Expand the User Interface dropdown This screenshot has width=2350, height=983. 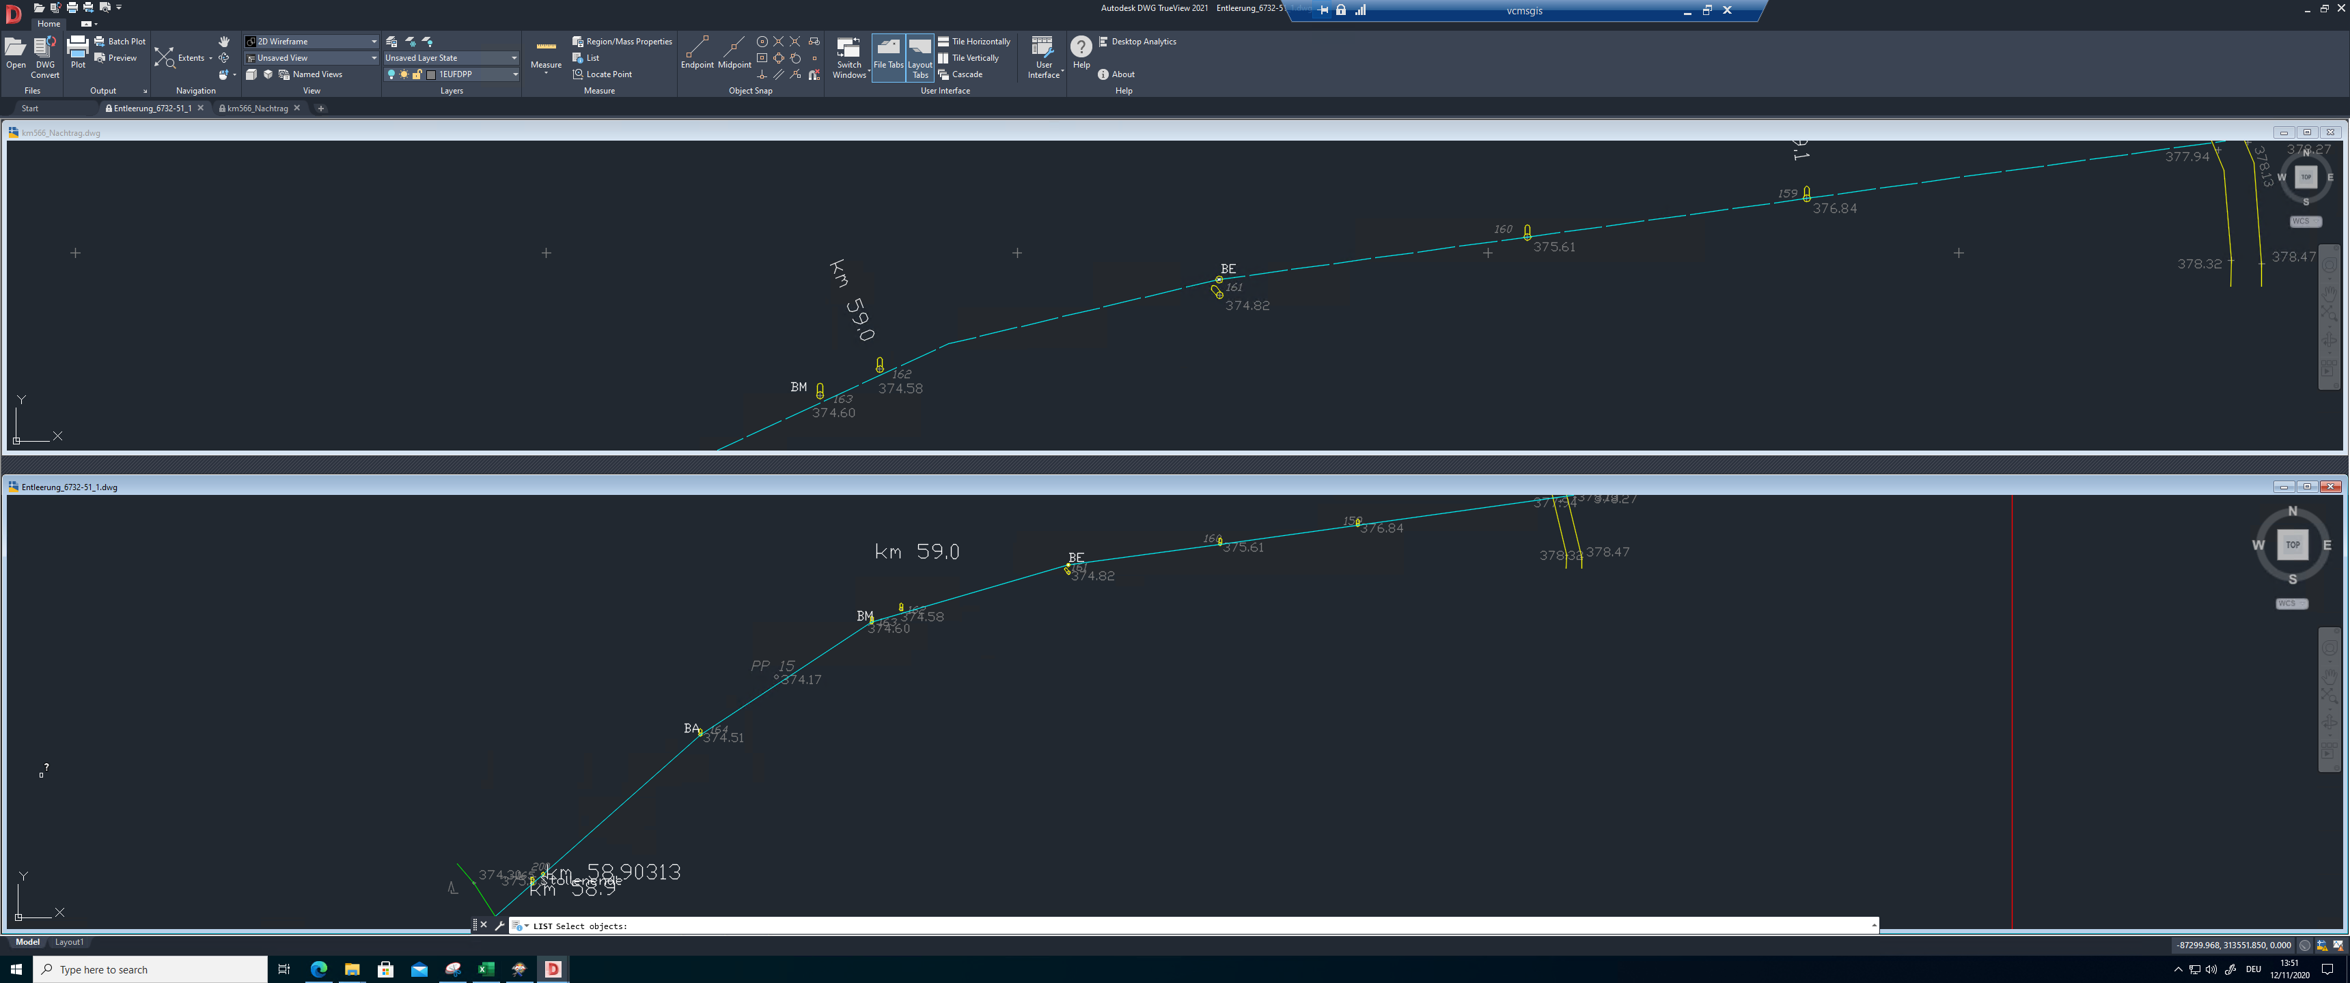click(1044, 57)
